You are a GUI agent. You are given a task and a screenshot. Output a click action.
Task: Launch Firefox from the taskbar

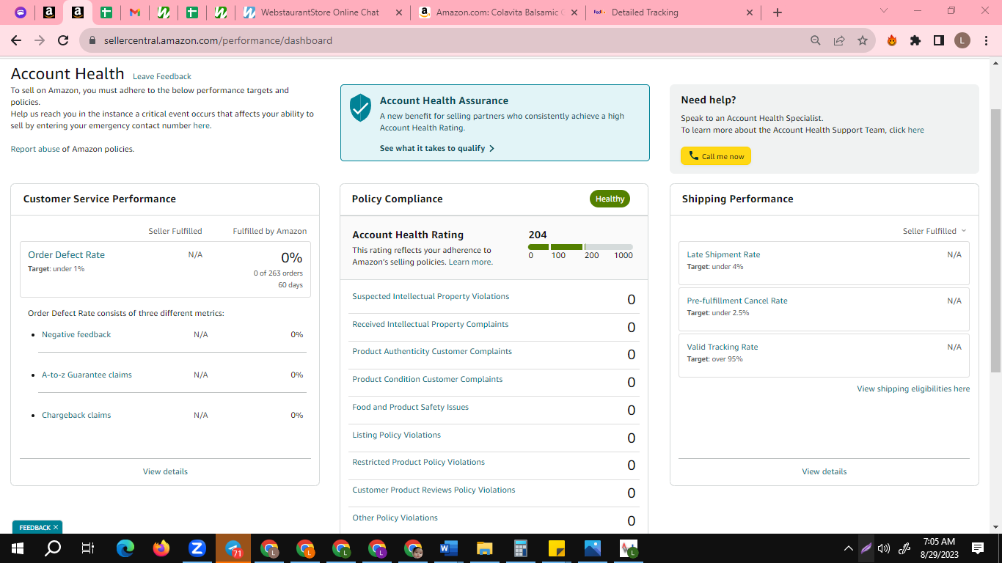click(161, 548)
